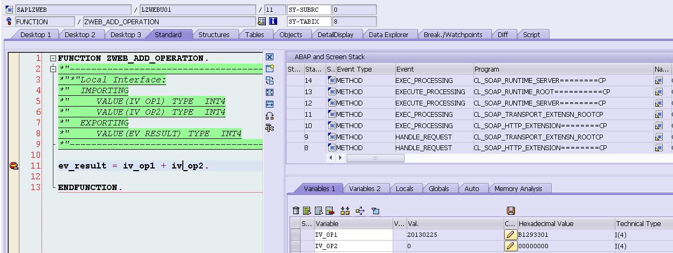Click the tag-shaped icon in variables toolbar
This screenshot has width=673, height=253.
(x=376, y=210)
